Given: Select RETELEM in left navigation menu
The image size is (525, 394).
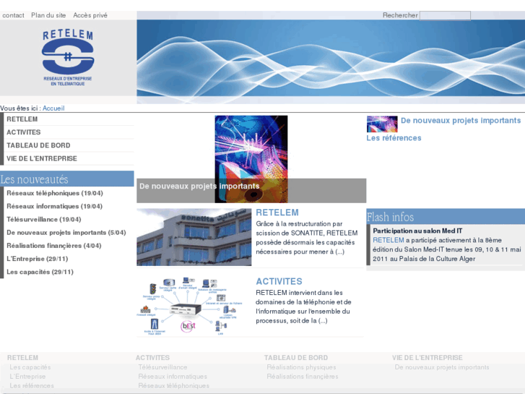Looking at the screenshot, I should pyautogui.click(x=22, y=119).
